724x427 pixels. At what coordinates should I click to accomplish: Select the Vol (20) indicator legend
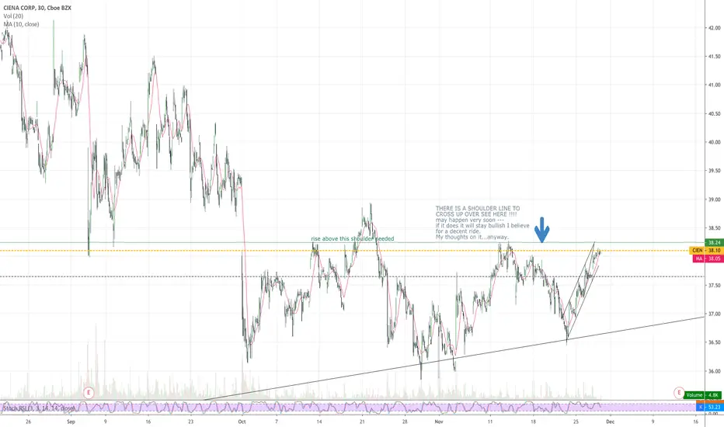tap(13, 16)
